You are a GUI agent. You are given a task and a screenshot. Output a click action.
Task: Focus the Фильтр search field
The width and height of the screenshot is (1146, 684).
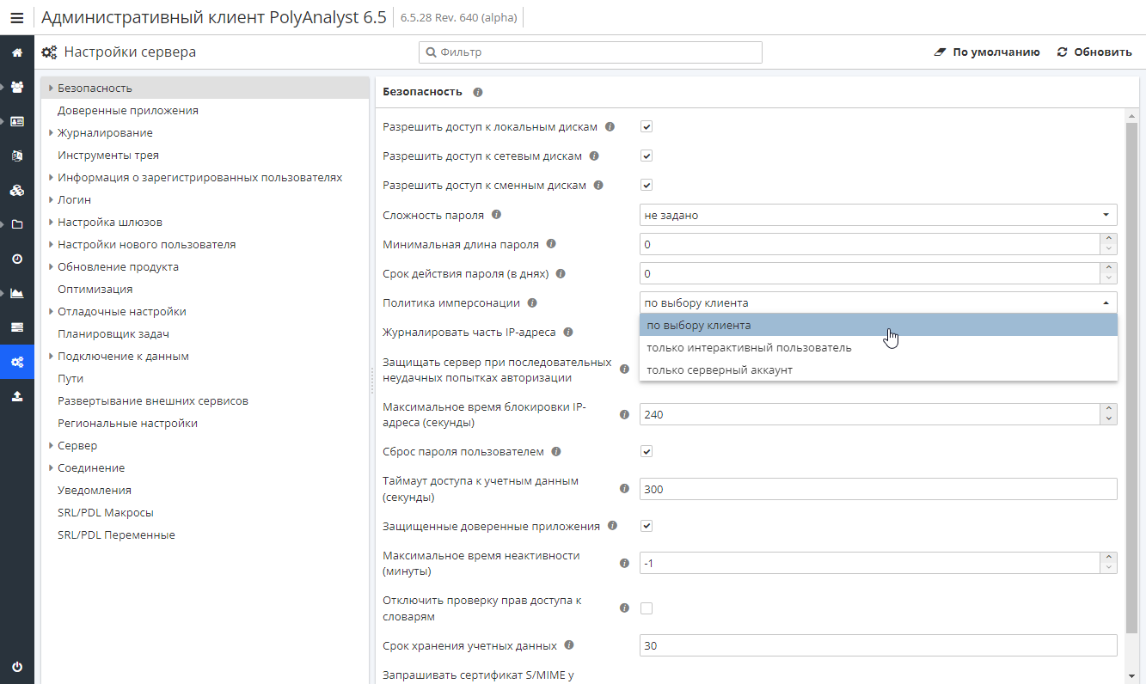click(x=591, y=52)
